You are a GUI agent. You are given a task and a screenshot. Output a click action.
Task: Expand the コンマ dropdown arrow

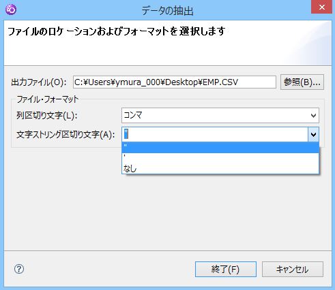(313, 116)
